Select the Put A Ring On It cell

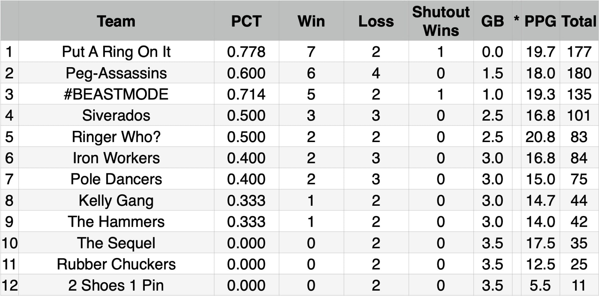(x=116, y=52)
